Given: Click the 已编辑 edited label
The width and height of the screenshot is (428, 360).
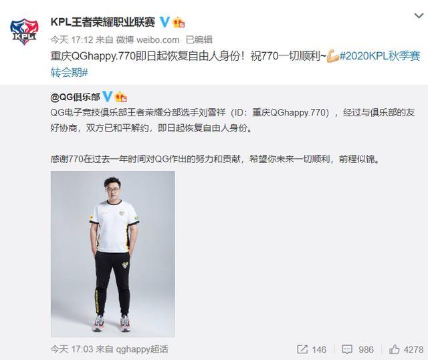Looking at the screenshot, I should pos(199,40).
